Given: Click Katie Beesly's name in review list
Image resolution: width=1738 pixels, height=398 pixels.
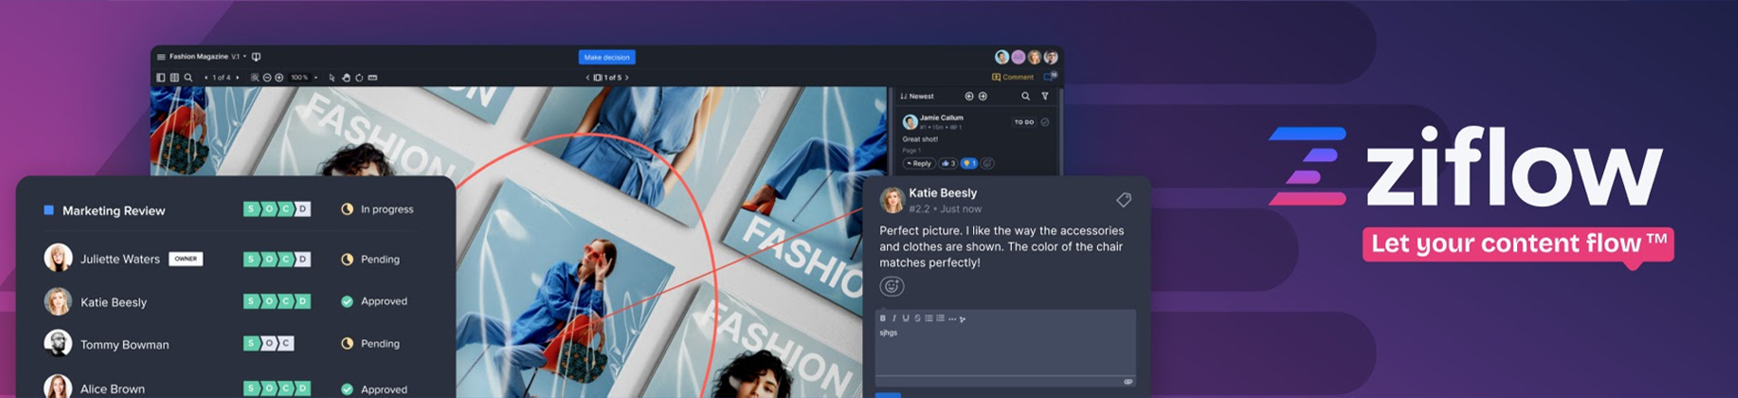Looking at the screenshot, I should tap(113, 302).
